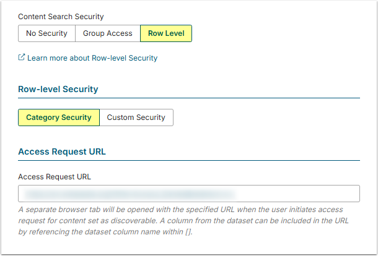The width and height of the screenshot is (378, 256).
Task: Click the open-in-new-tab icon near Row-level Security link
Action: 22,58
